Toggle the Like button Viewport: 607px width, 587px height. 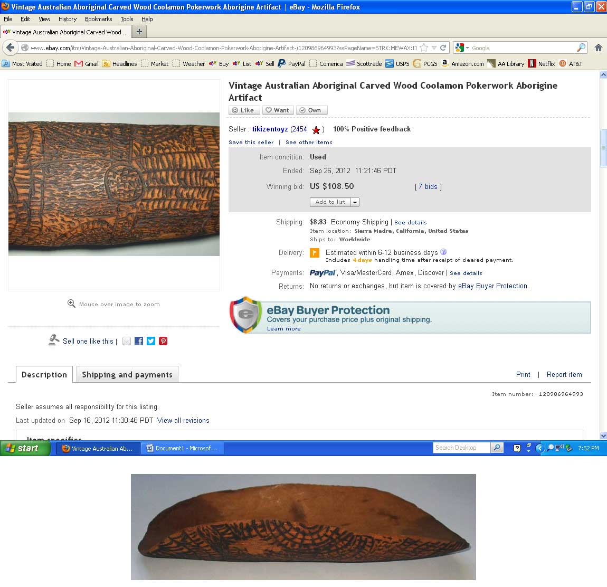click(x=244, y=110)
